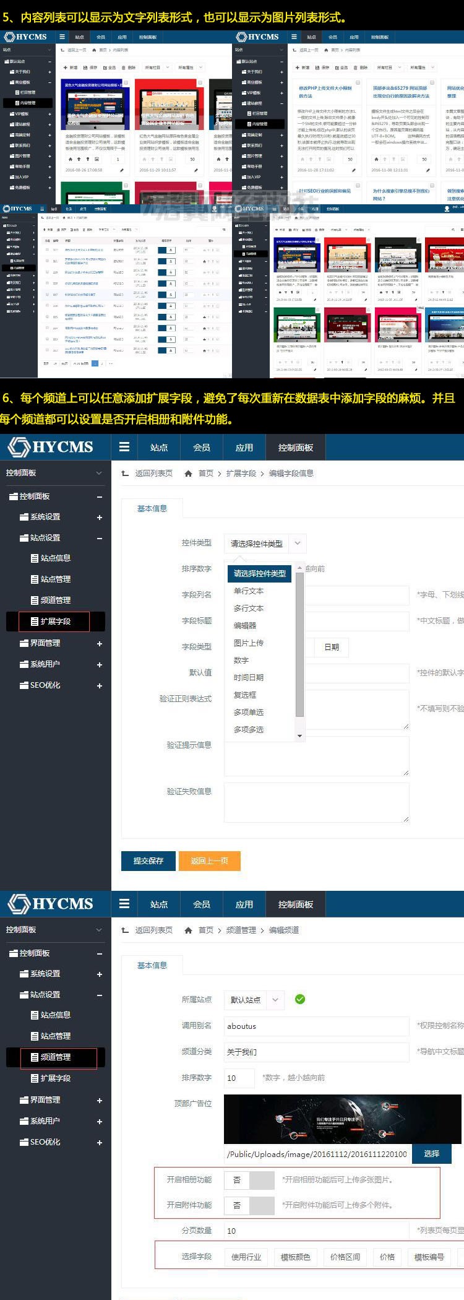Choose 多行文本 from the control type list

249,609
